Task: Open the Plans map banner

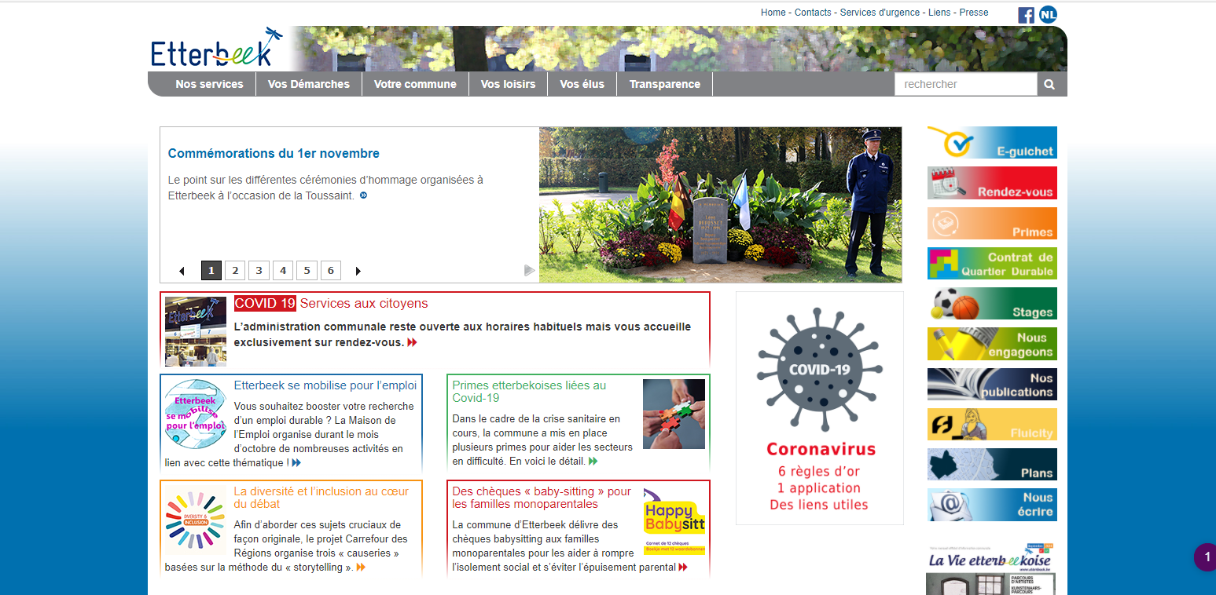Action: coord(992,464)
